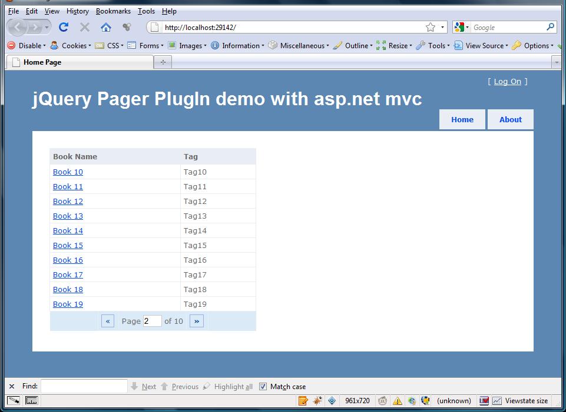Click the About navigation button
This screenshot has height=412, width=566.
point(511,119)
